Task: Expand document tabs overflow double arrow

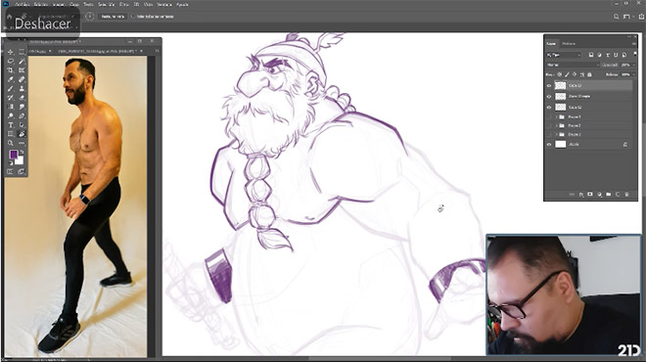Action: [157, 51]
